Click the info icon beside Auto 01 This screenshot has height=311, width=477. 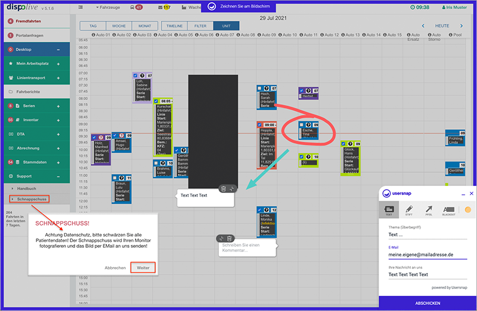click(x=92, y=35)
